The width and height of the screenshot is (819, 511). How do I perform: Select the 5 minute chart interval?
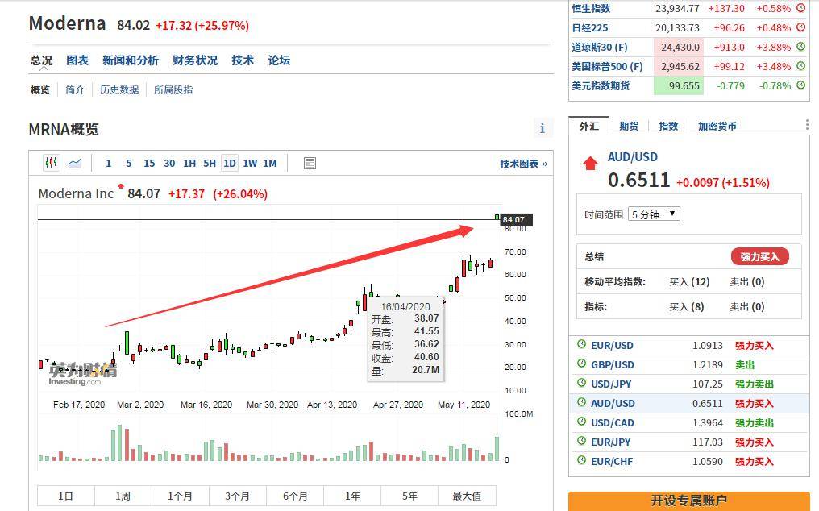tap(128, 164)
